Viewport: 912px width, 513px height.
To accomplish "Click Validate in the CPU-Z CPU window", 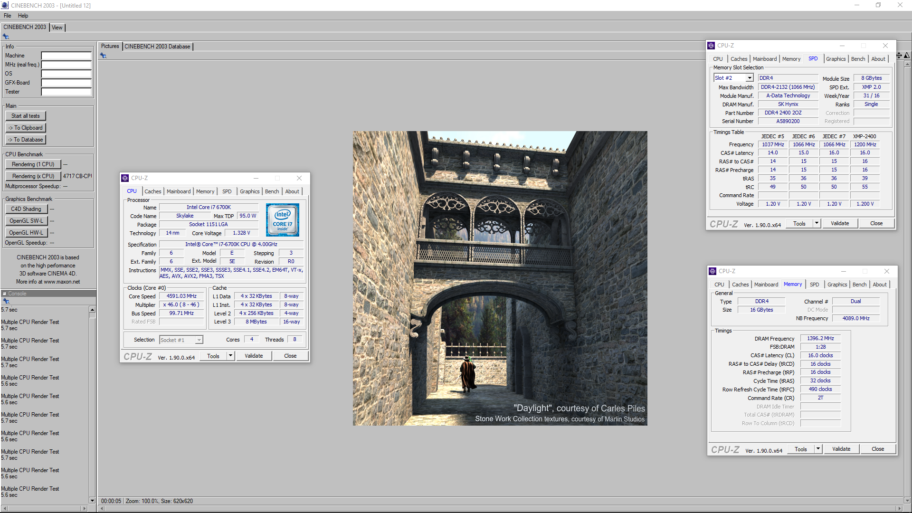I will point(254,356).
